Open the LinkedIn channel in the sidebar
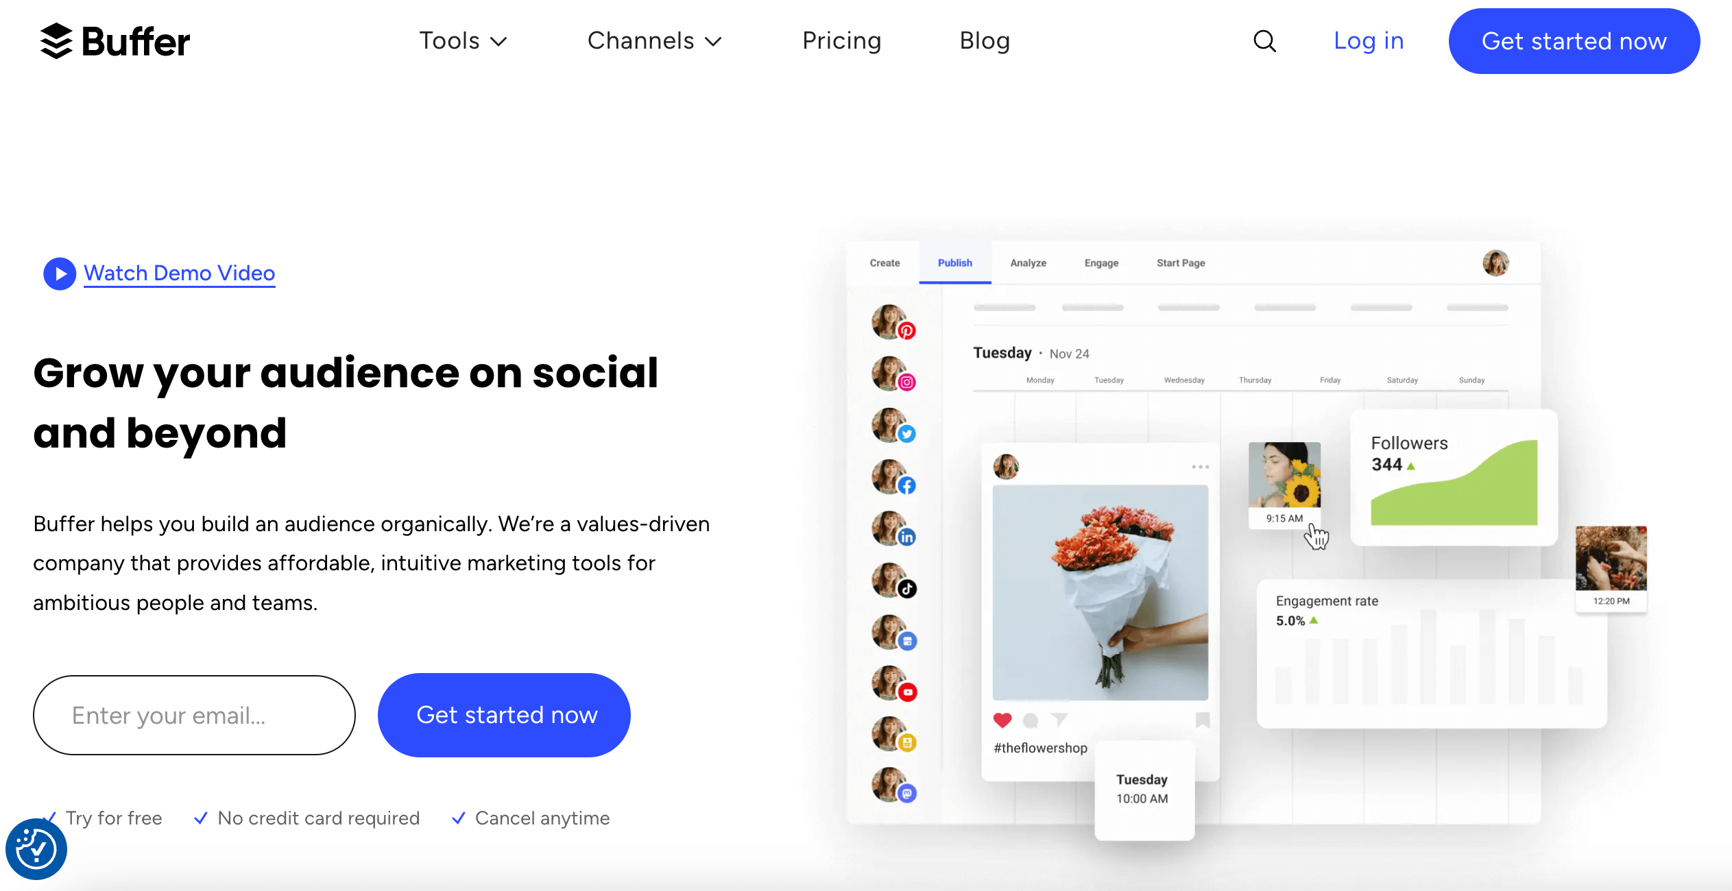The image size is (1732, 891). [907, 537]
